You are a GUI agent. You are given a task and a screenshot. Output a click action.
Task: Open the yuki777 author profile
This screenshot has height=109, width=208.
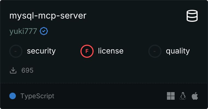23,31
